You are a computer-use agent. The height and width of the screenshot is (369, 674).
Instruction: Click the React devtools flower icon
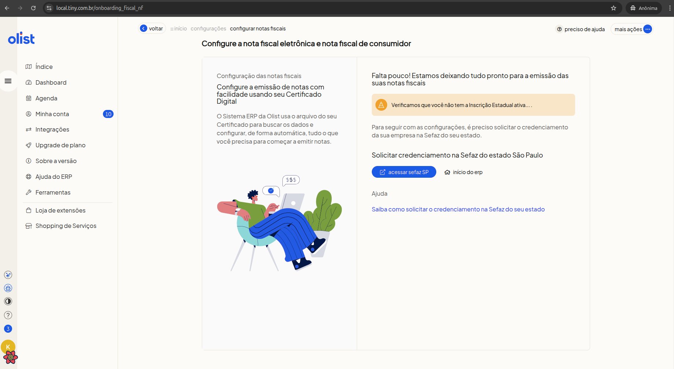[x=11, y=357]
